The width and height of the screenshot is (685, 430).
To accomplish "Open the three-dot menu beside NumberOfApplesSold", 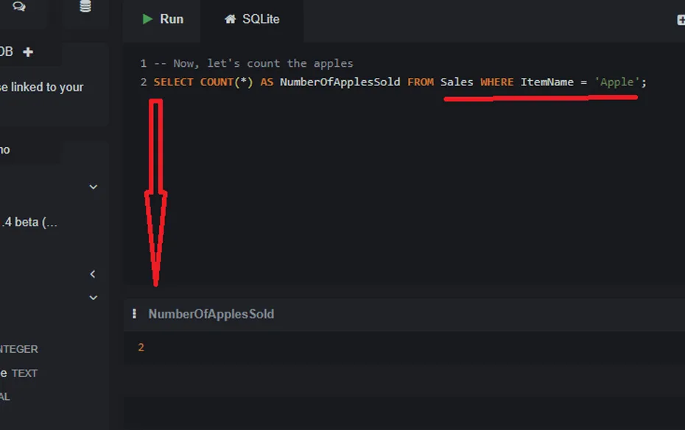I will [x=134, y=314].
